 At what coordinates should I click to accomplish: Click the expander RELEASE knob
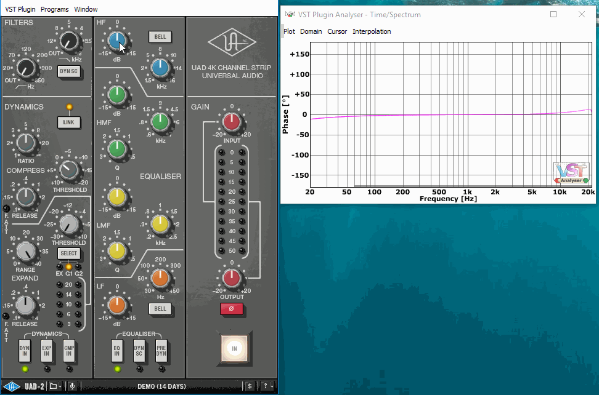coord(25,305)
